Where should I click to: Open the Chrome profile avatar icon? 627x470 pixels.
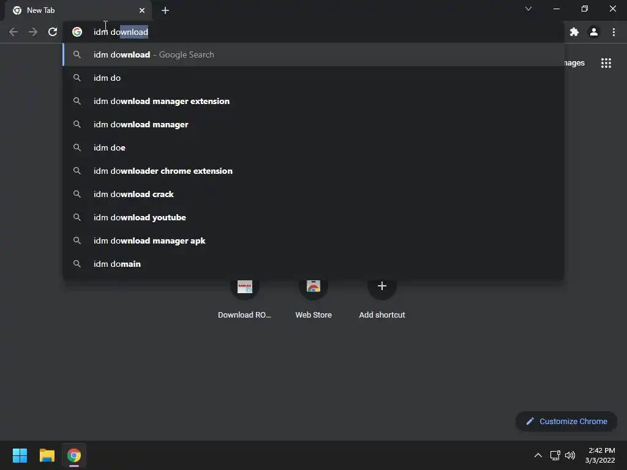[x=594, y=32]
